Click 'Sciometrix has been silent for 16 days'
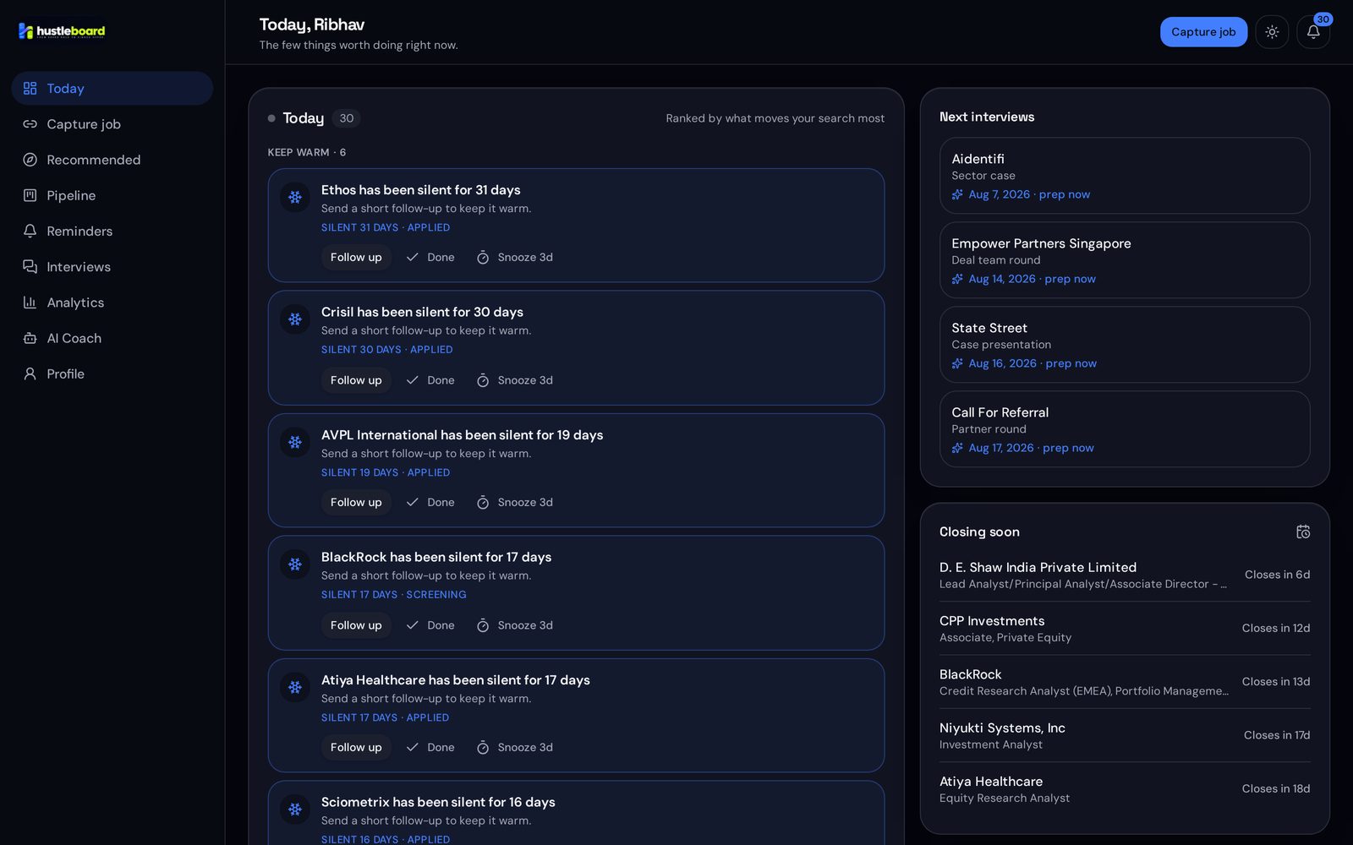 point(438,802)
